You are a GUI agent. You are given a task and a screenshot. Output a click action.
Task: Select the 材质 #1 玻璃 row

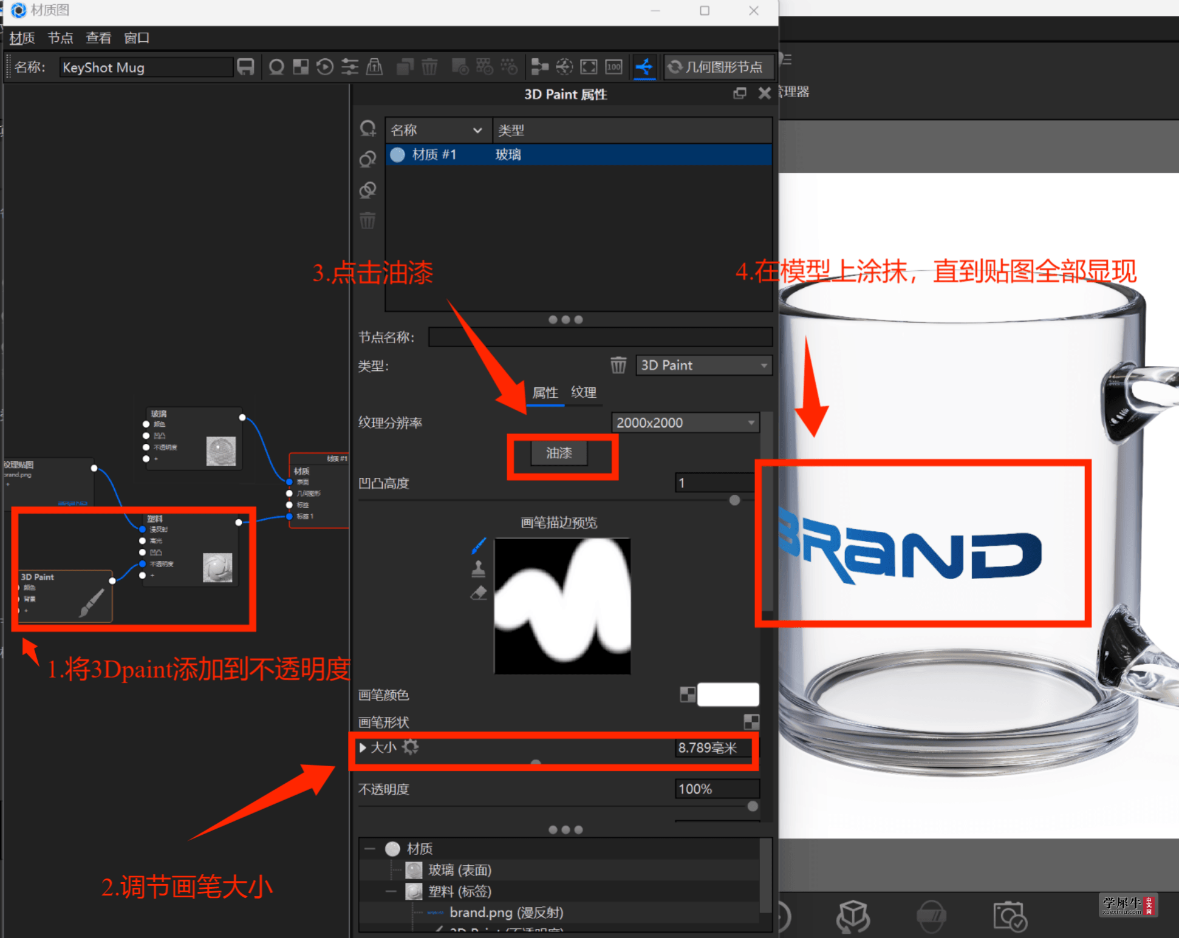coord(578,154)
